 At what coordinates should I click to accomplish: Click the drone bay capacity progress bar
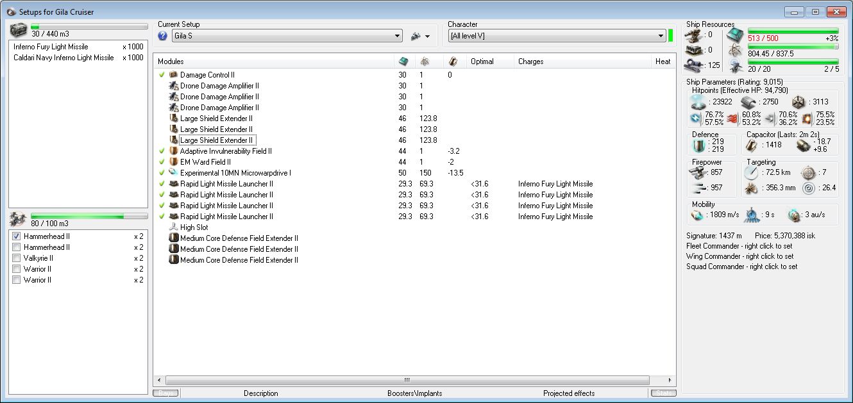(89, 217)
